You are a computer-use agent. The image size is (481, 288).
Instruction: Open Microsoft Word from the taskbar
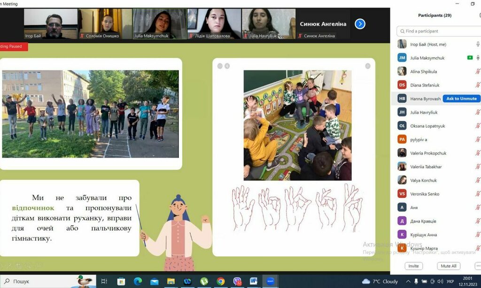click(254, 281)
